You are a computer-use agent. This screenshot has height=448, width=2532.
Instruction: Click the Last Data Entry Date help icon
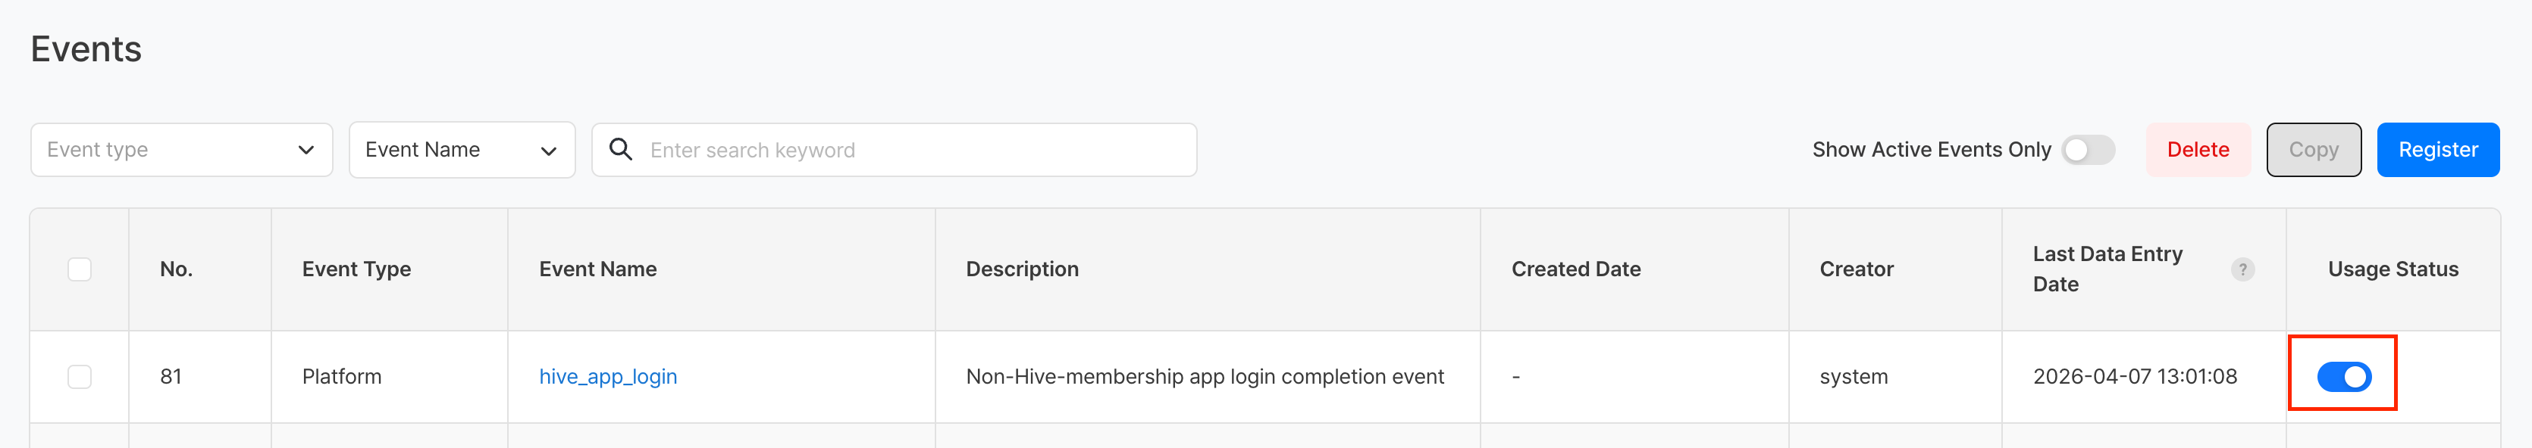pos(2242,269)
